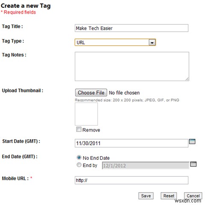Image resolution: width=206 pixels, height=205 pixels.
Task: Focus the Tag Title text field
Action: tap(132, 28)
